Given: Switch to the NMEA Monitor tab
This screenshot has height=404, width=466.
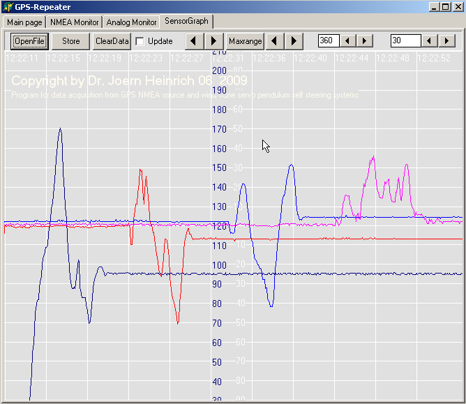Looking at the screenshot, I should click(x=75, y=22).
